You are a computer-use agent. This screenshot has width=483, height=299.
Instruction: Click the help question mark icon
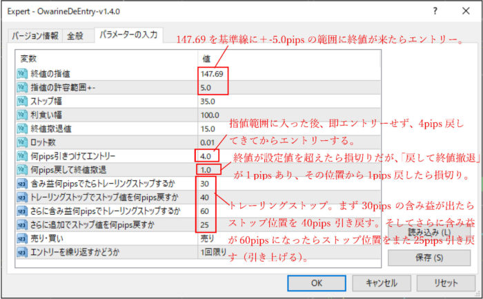pyautogui.click(x=435, y=11)
